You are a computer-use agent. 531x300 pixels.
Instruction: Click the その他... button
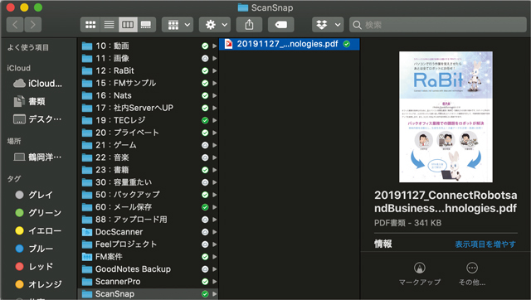[472, 274]
